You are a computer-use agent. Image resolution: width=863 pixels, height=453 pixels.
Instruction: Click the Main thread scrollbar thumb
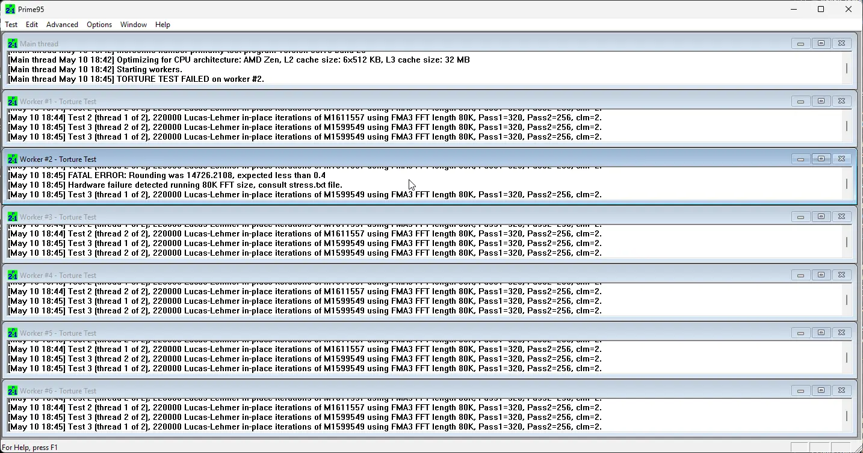847,69
